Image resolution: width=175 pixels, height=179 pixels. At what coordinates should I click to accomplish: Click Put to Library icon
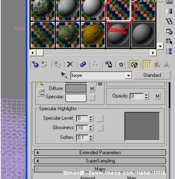coord(109,64)
